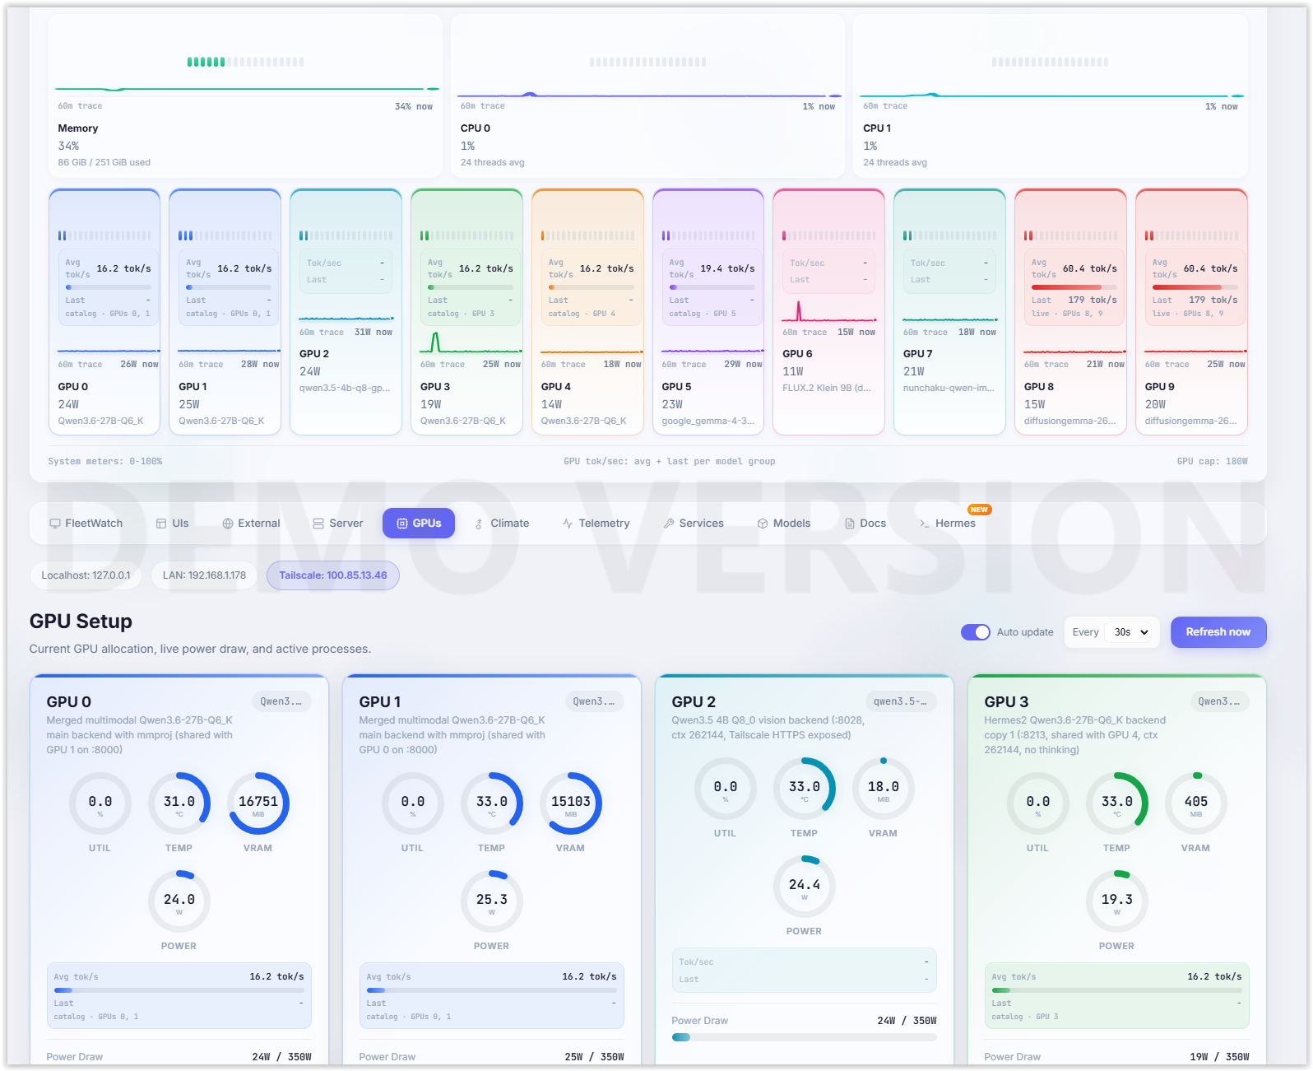1313x1071 pixels.
Task: Click the wrench icon beside Services
Action: click(x=669, y=524)
